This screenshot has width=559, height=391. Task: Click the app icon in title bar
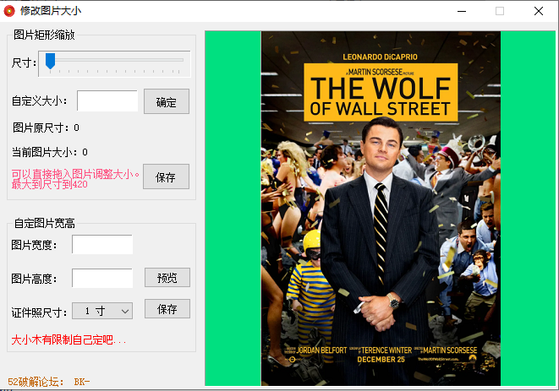[x=9, y=11]
